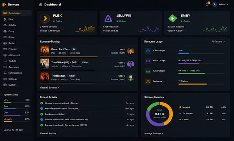Click '3 Active Streams' on Emby card
The width and height of the screenshot is (234, 141).
coord(176,27)
